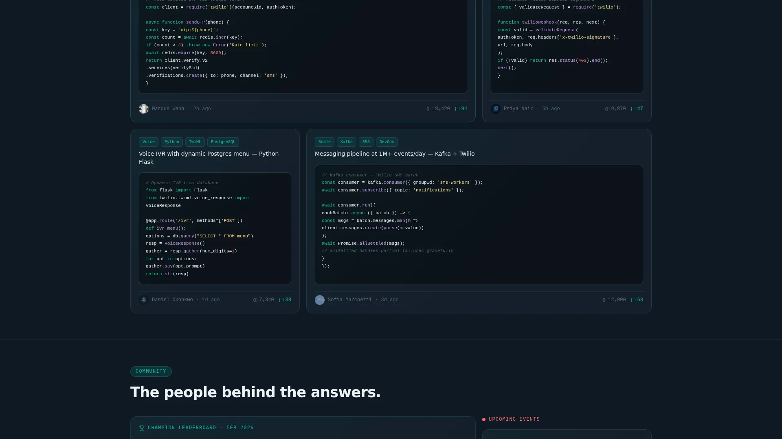Screen dimensions: 782x439
Task: Click CHAMPION LEADERBOARD — FEB 2026 heading
Action: click(x=201, y=428)
